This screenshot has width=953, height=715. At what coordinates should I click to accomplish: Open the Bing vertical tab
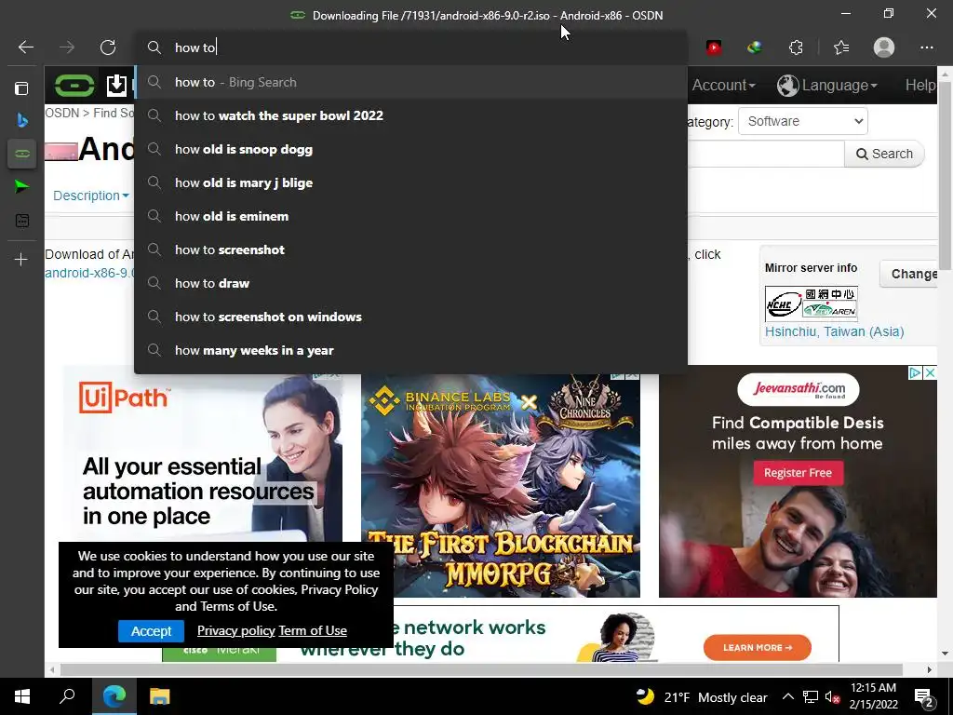coord(22,120)
